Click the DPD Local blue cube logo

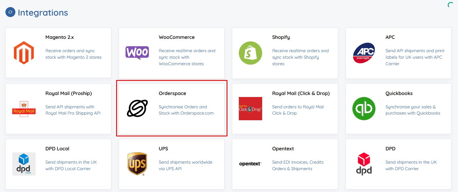pyautogui.click(x=24, y=164)
